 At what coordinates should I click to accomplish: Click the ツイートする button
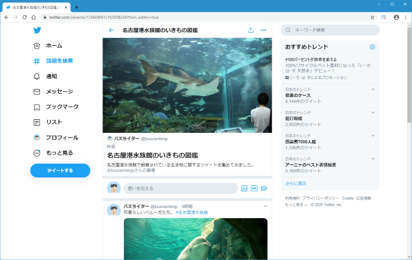click(60, 171)
